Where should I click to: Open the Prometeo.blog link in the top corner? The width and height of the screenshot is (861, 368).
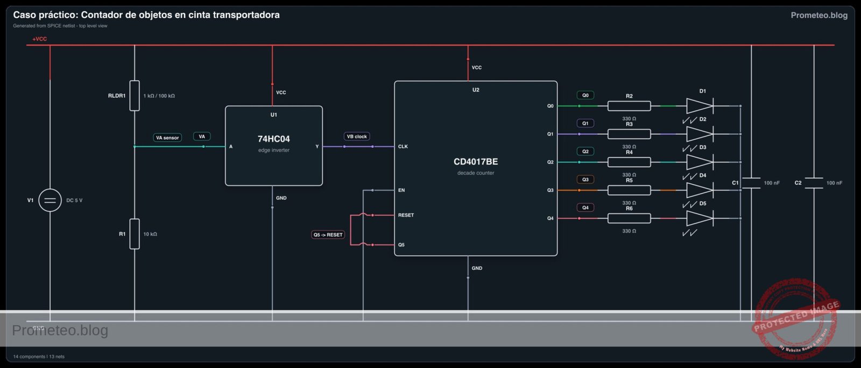click(819, 15)
